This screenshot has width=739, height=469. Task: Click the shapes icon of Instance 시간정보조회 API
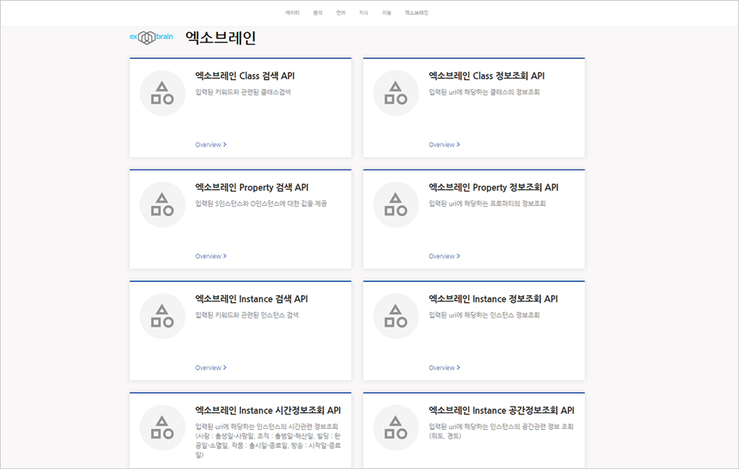pyautogui.click(x=162, y=427)
